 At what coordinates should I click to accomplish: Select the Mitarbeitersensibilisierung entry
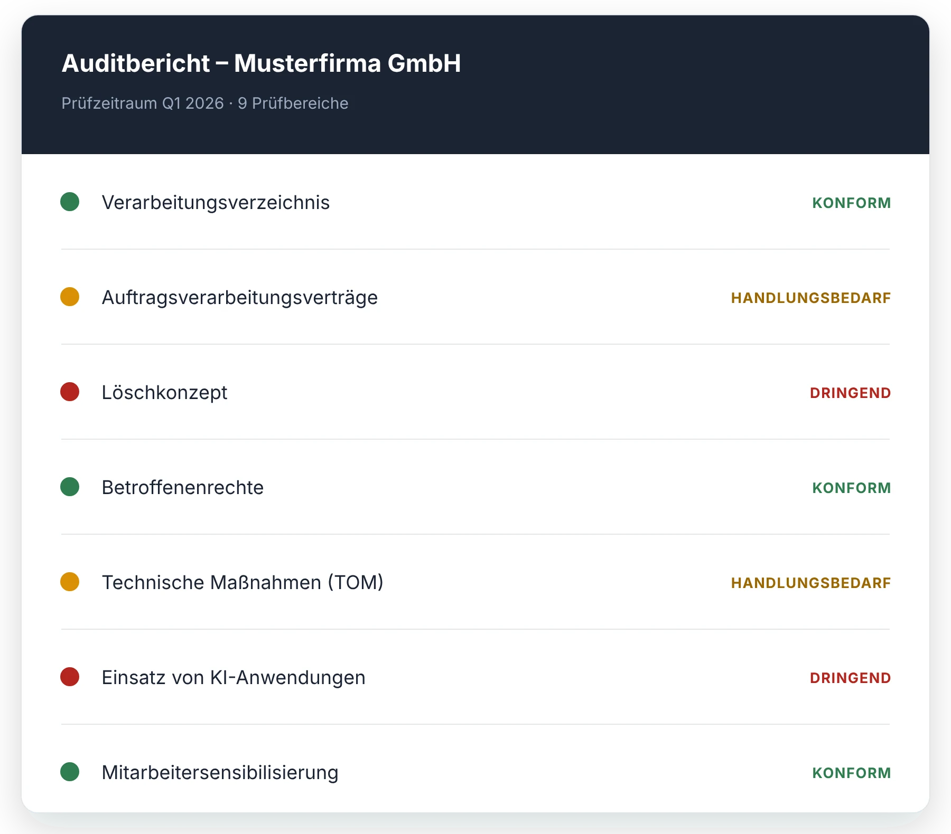coord(475,769)
